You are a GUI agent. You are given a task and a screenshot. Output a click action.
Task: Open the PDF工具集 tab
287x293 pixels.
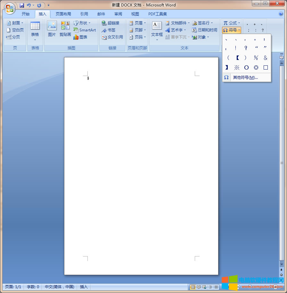coord(157,14)
